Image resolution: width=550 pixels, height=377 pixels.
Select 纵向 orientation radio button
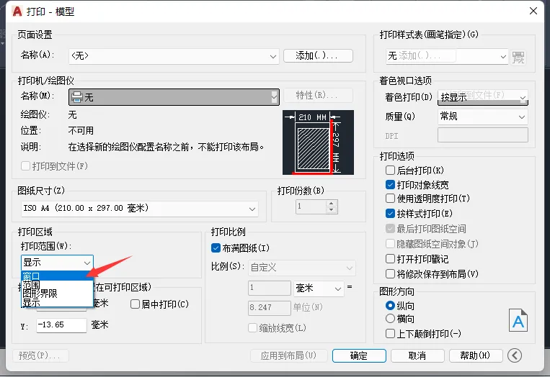(x=390, y=306)
